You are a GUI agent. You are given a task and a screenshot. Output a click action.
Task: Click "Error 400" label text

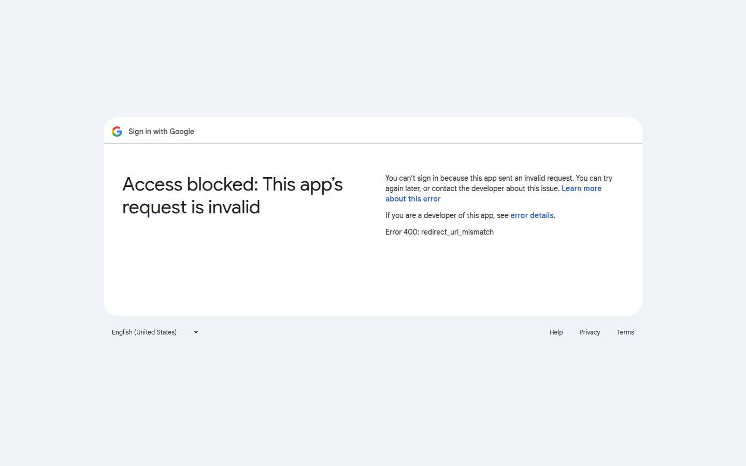click(401, 232)
